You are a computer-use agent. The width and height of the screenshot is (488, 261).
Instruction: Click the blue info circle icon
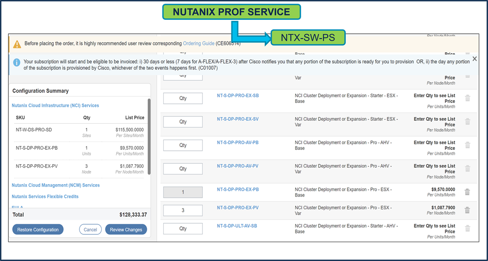(17, 62)
